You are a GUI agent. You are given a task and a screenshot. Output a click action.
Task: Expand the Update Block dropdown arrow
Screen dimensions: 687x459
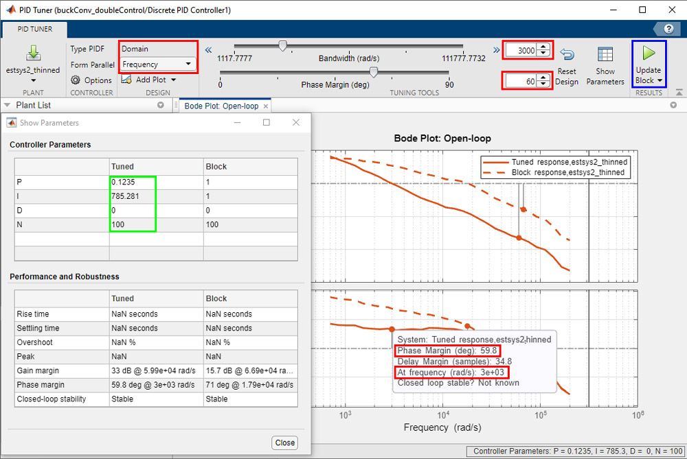click(661, 80)
